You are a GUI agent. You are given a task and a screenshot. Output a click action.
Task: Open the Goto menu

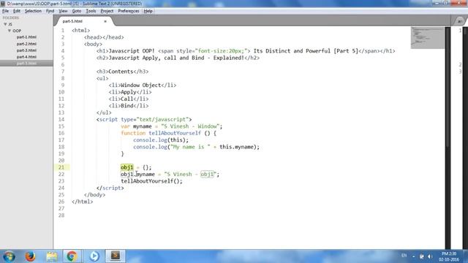click(77, 11)
